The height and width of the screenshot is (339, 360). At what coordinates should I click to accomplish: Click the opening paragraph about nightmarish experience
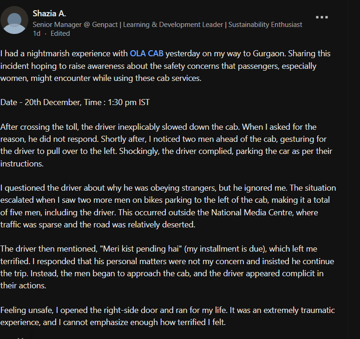(x=165, y=66)
